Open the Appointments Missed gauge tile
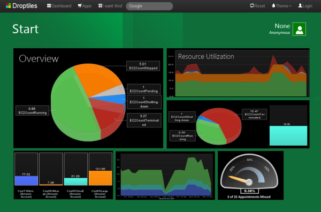Viewport: 321px width, 212px height. pos(250,176)
